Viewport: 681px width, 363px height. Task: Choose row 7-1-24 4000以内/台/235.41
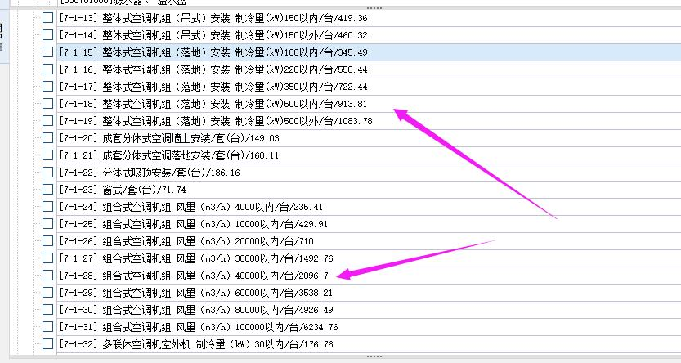pyautogui.click(x=190, y=206)
